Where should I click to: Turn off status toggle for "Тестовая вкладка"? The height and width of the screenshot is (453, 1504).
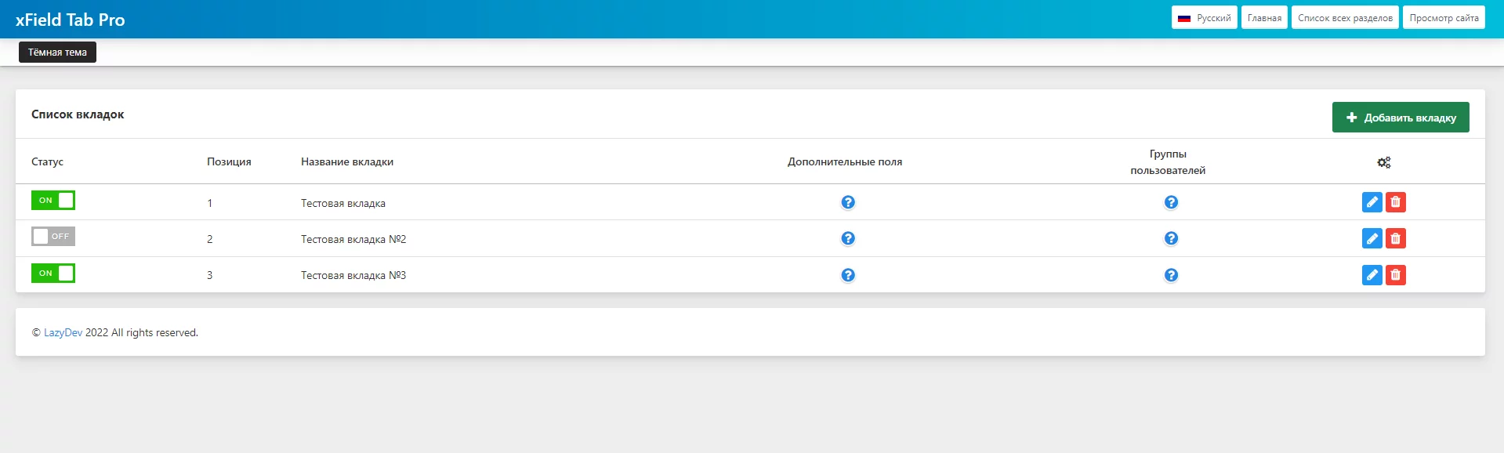pos(53,201)
